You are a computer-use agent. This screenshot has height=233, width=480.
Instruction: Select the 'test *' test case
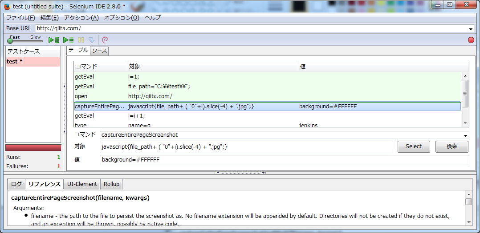tap(33, 61)
